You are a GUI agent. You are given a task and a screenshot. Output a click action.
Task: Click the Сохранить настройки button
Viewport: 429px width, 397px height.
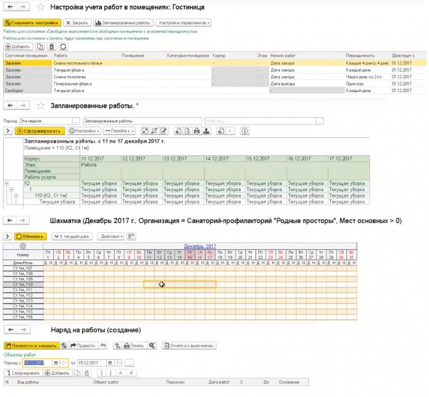[x=32, y=22]
